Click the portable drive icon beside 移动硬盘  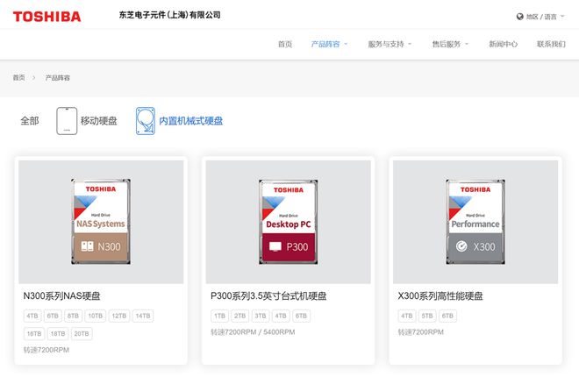(67, 121)
